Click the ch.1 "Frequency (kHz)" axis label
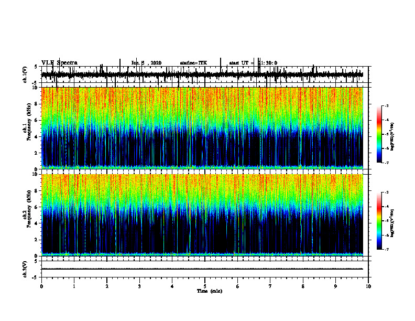415x321 pixels. pos(29,122)
